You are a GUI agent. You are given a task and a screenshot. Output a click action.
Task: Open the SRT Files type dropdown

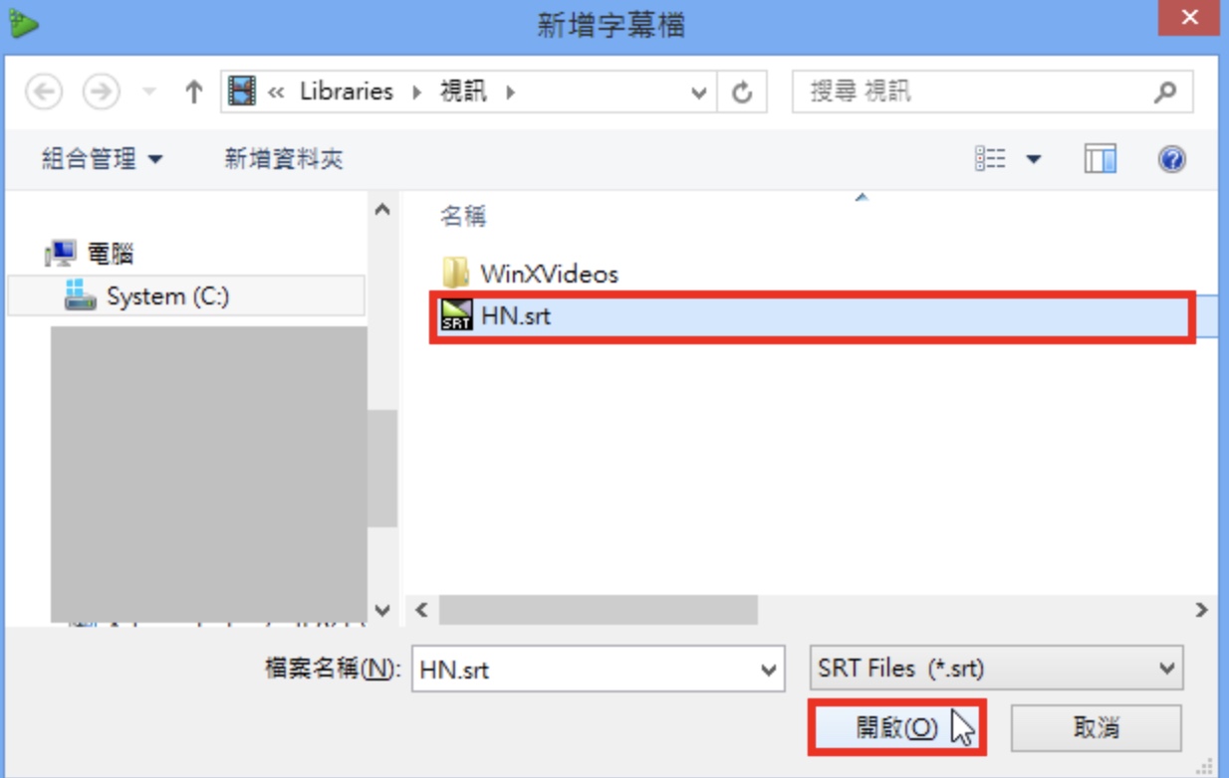coord(996,669)
